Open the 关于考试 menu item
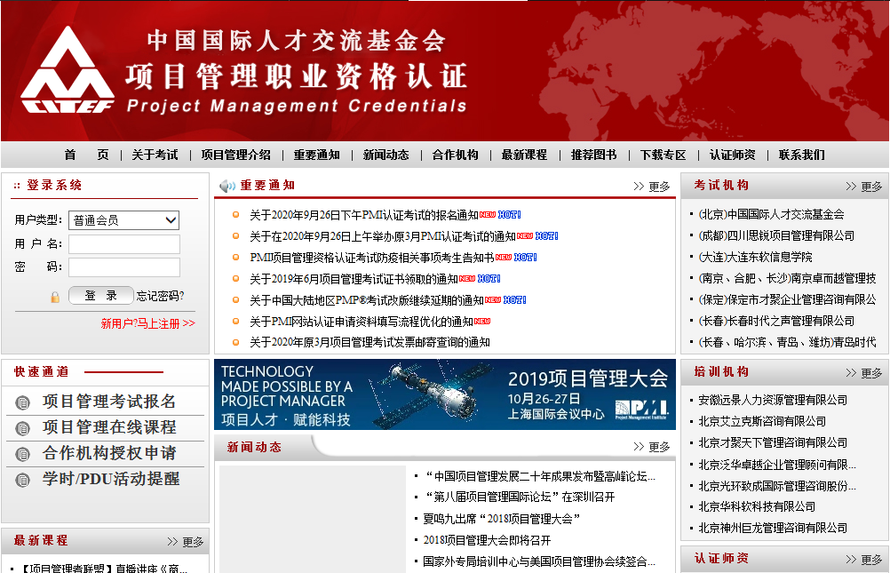 (157, 155)
